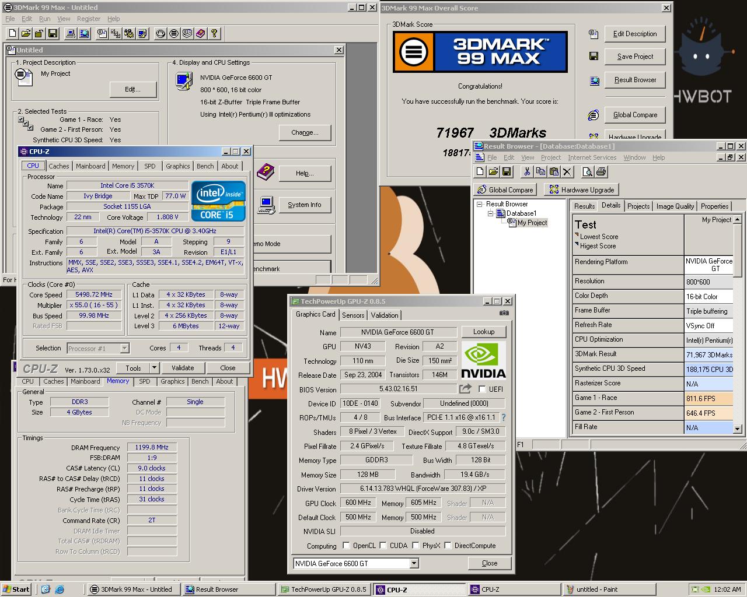
Task: Click Bus Interface question mark in GPU-Z
Action: tap(504, 417)
